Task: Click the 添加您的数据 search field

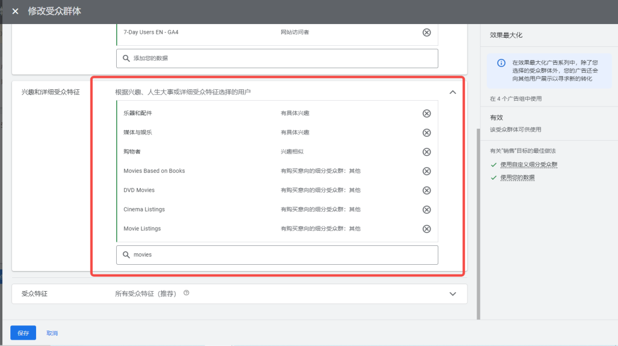Action: pos(277,58)
